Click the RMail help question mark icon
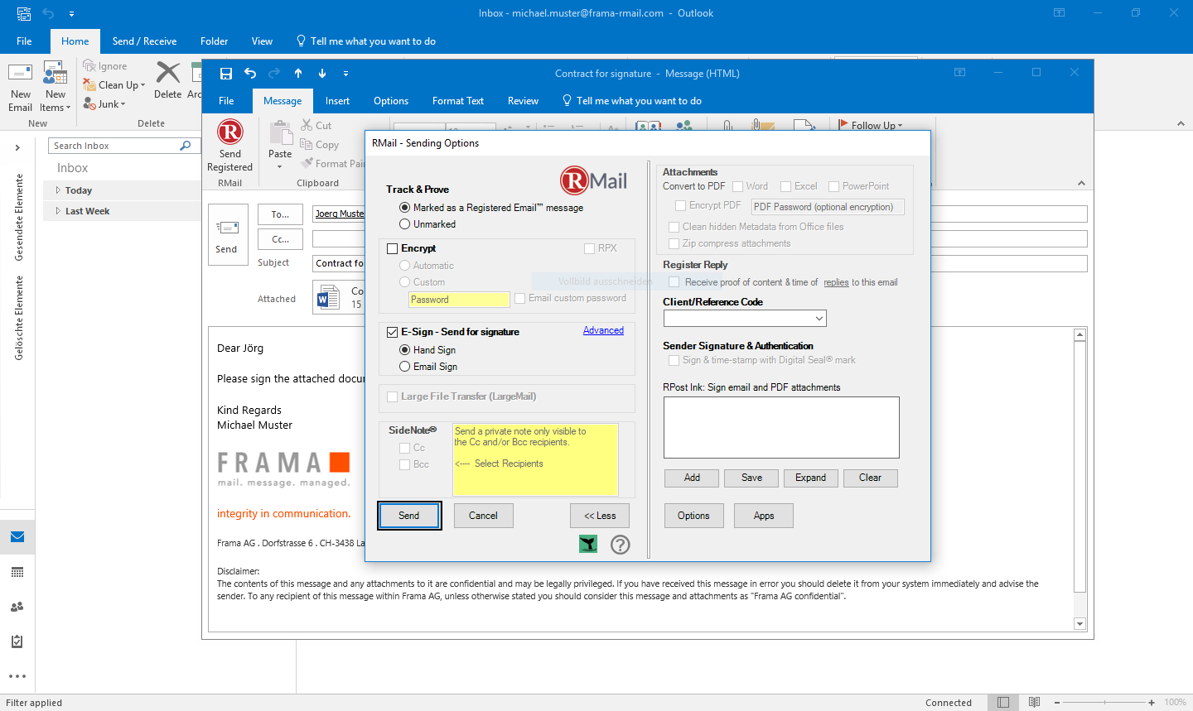Image resolution: width=1193 pixels, height=711 pixels. (x=621, y=544)
